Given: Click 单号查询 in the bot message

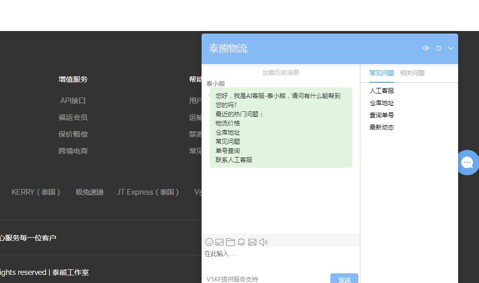Looking at the screenshot, I should pyautogui.click(x=228, y=151).
